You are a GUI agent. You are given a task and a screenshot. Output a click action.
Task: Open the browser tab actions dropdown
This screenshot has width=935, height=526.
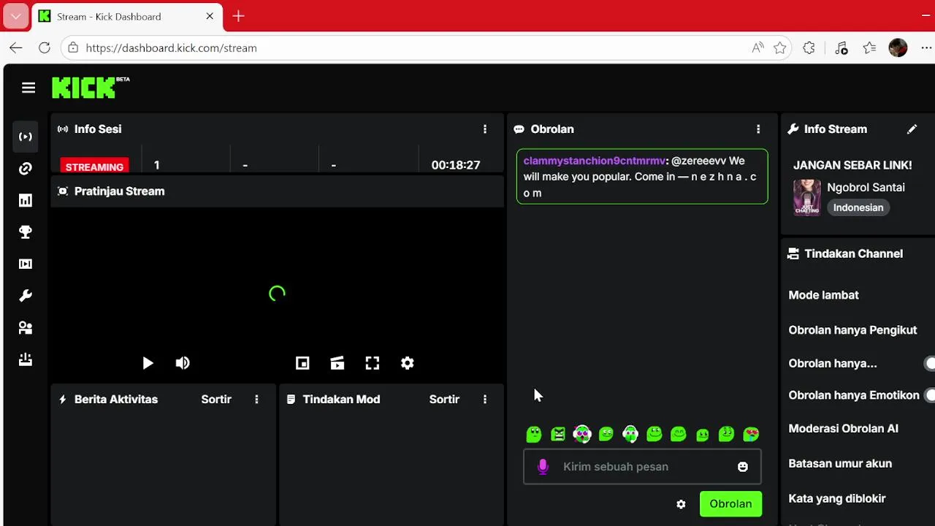point(16,16)
